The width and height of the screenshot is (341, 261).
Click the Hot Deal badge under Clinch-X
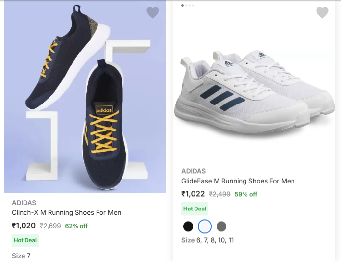(25, 240)
